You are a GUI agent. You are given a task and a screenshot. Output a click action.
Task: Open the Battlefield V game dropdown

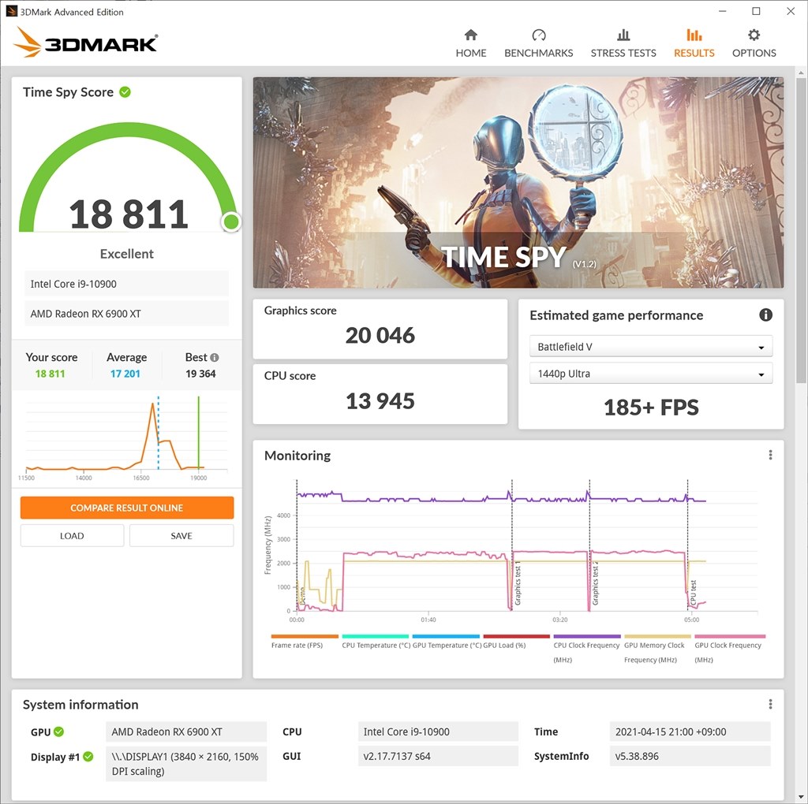pos(651,346)
